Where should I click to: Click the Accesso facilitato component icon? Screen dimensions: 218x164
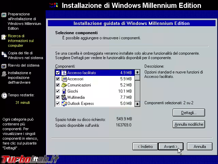point(64,73)
